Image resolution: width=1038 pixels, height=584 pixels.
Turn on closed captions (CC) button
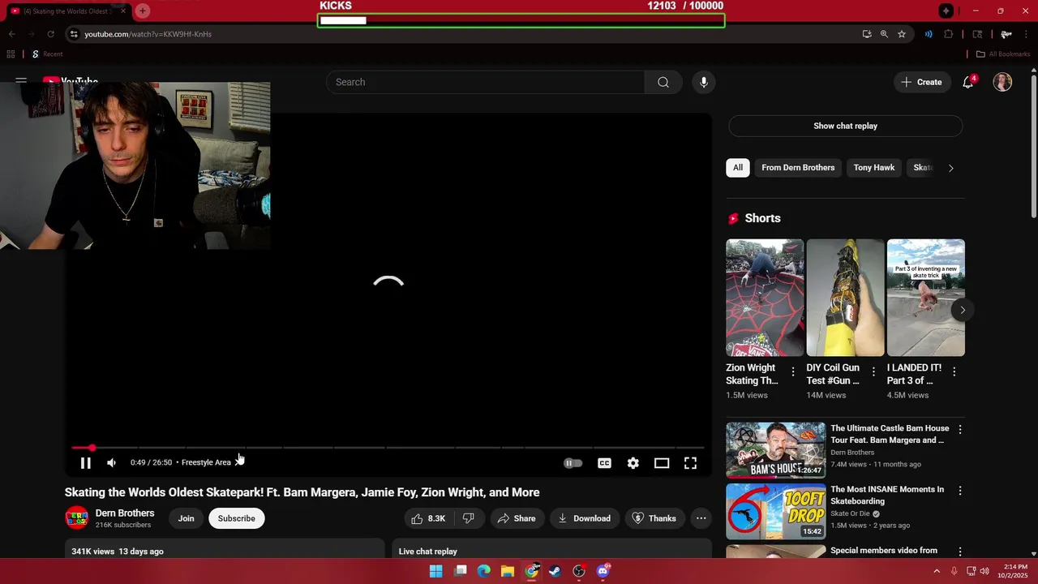click(604, 463)
